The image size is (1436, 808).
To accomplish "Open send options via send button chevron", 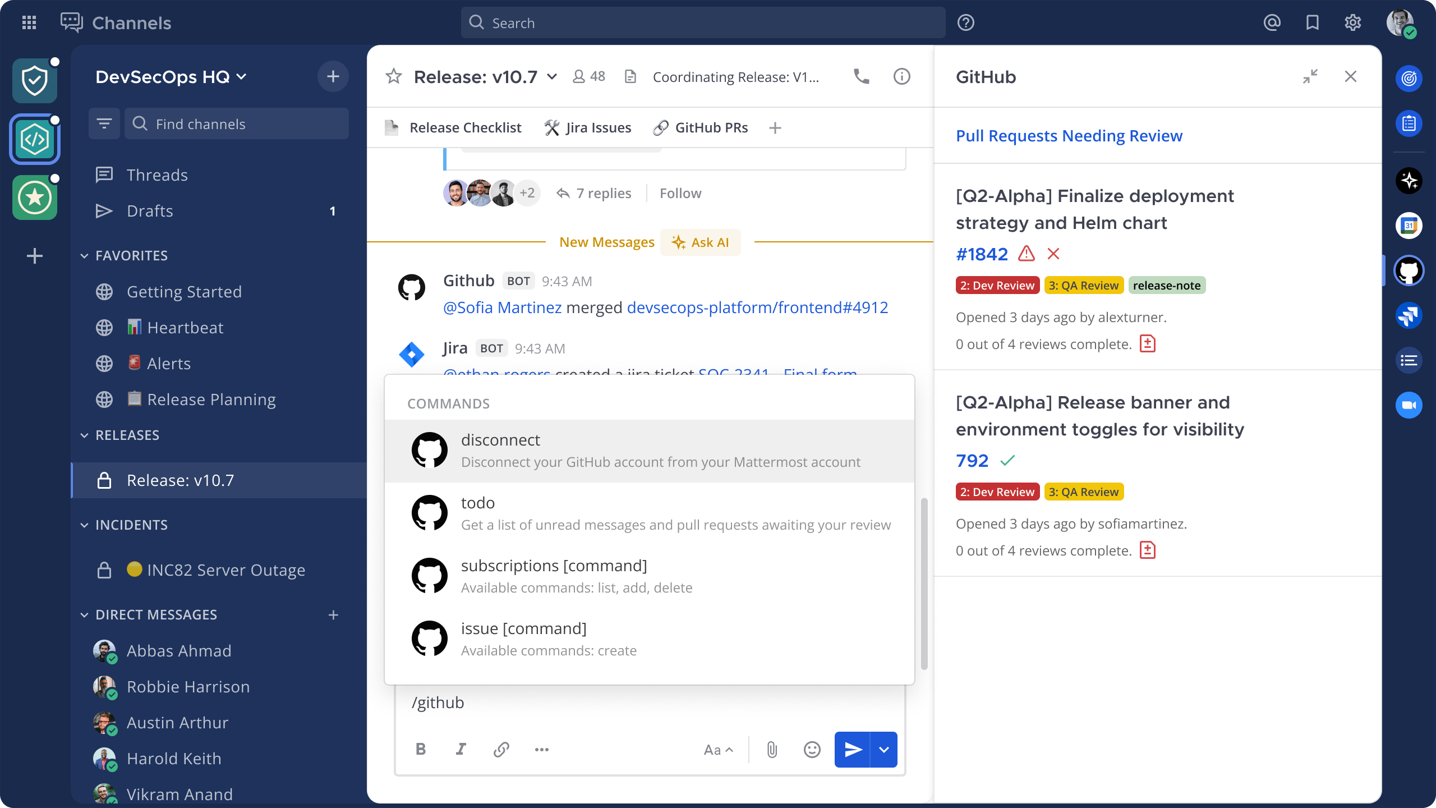I will pos(883,749).
